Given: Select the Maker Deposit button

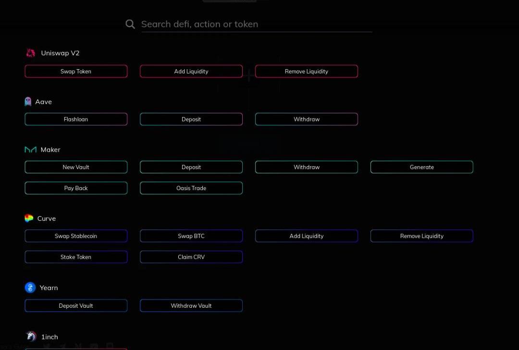Looking at the screenshot, I should click(x=191, y=167).
